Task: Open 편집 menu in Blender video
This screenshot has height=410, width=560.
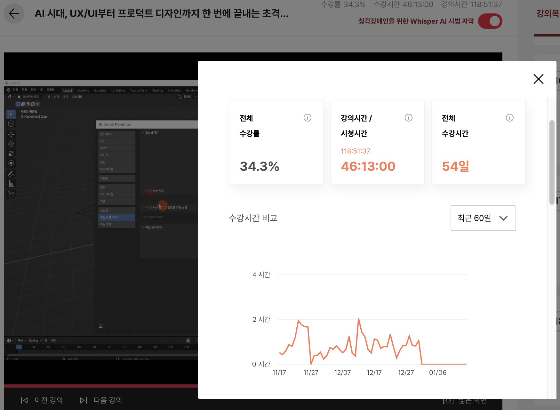Action: click(25, 90)
